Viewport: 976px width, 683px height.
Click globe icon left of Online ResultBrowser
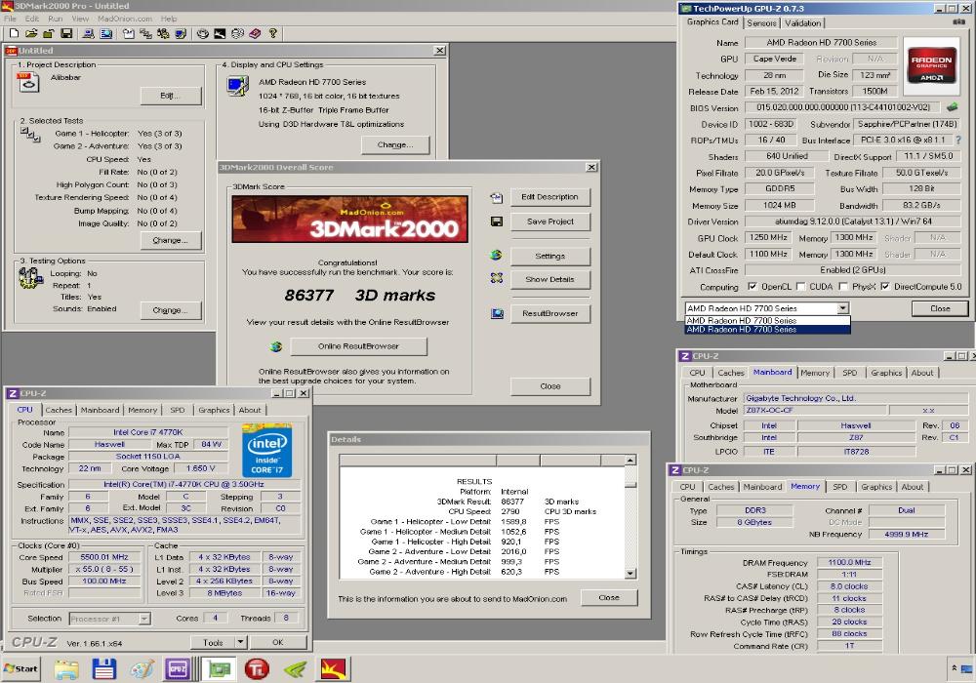tap(276, 346)
